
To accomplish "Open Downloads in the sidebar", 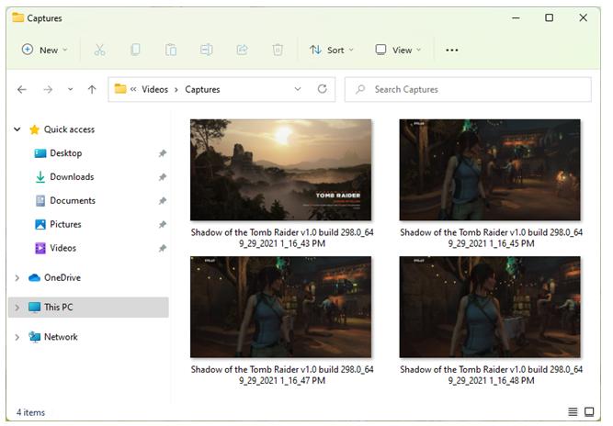I will (x=72, y=177).
